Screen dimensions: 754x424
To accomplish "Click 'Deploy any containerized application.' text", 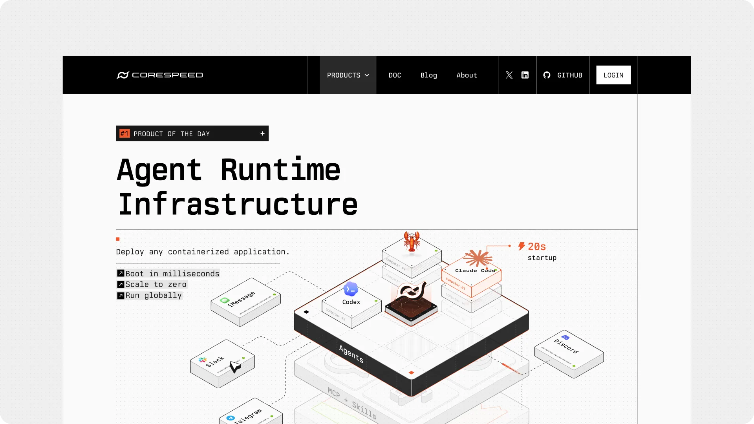I will click(x=203, y=252).
